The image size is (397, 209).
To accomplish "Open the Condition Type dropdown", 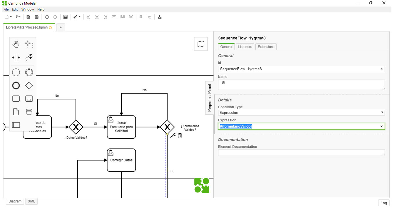I will tap(301, 113).
